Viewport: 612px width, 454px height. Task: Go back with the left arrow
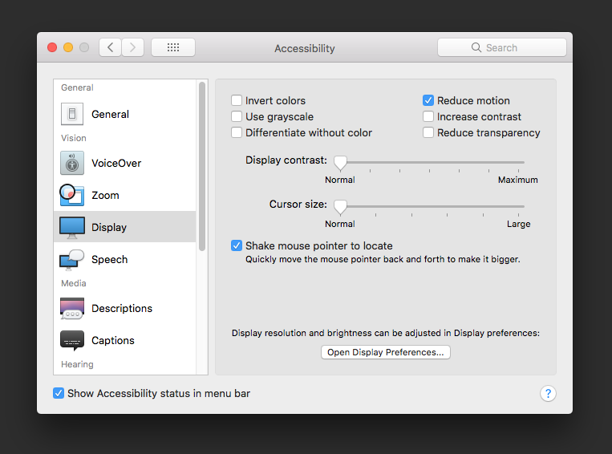click(x=111, y=47)
